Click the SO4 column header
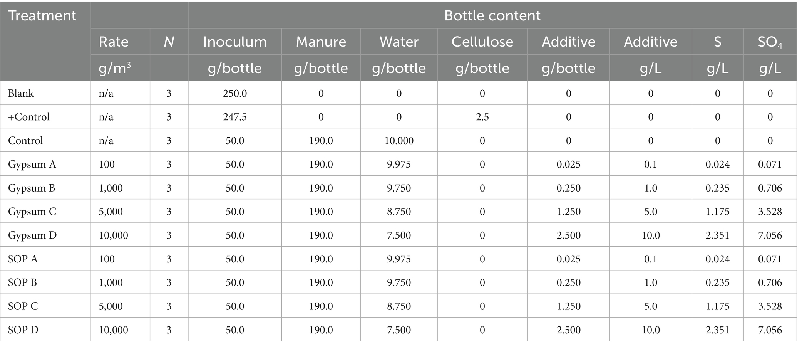 tap(770, 42)
